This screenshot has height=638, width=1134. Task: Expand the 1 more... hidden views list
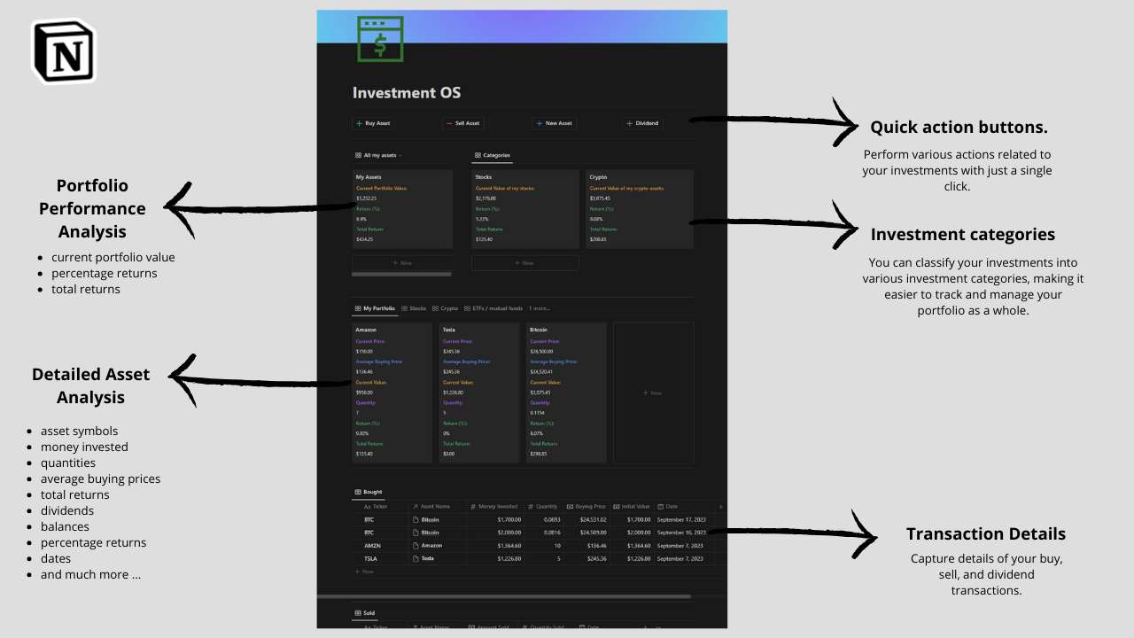(x=539, y=307)
